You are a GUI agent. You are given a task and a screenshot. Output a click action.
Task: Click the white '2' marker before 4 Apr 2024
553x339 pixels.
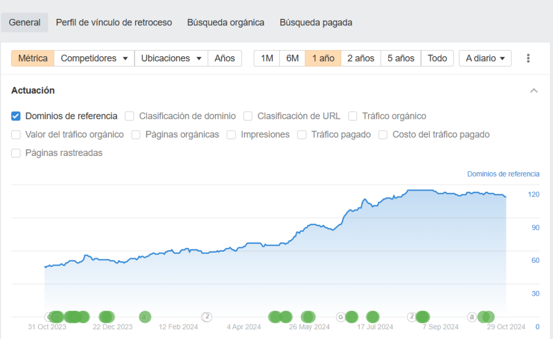pyautogui.click(x=207, y=317)
